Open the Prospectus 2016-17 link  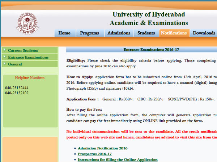95,154
